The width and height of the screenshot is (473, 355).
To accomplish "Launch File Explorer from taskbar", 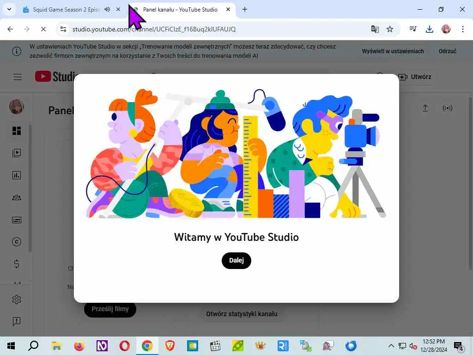I will [x=56, y=346].
